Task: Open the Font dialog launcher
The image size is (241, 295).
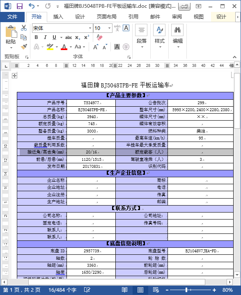Action: [129, 57]
